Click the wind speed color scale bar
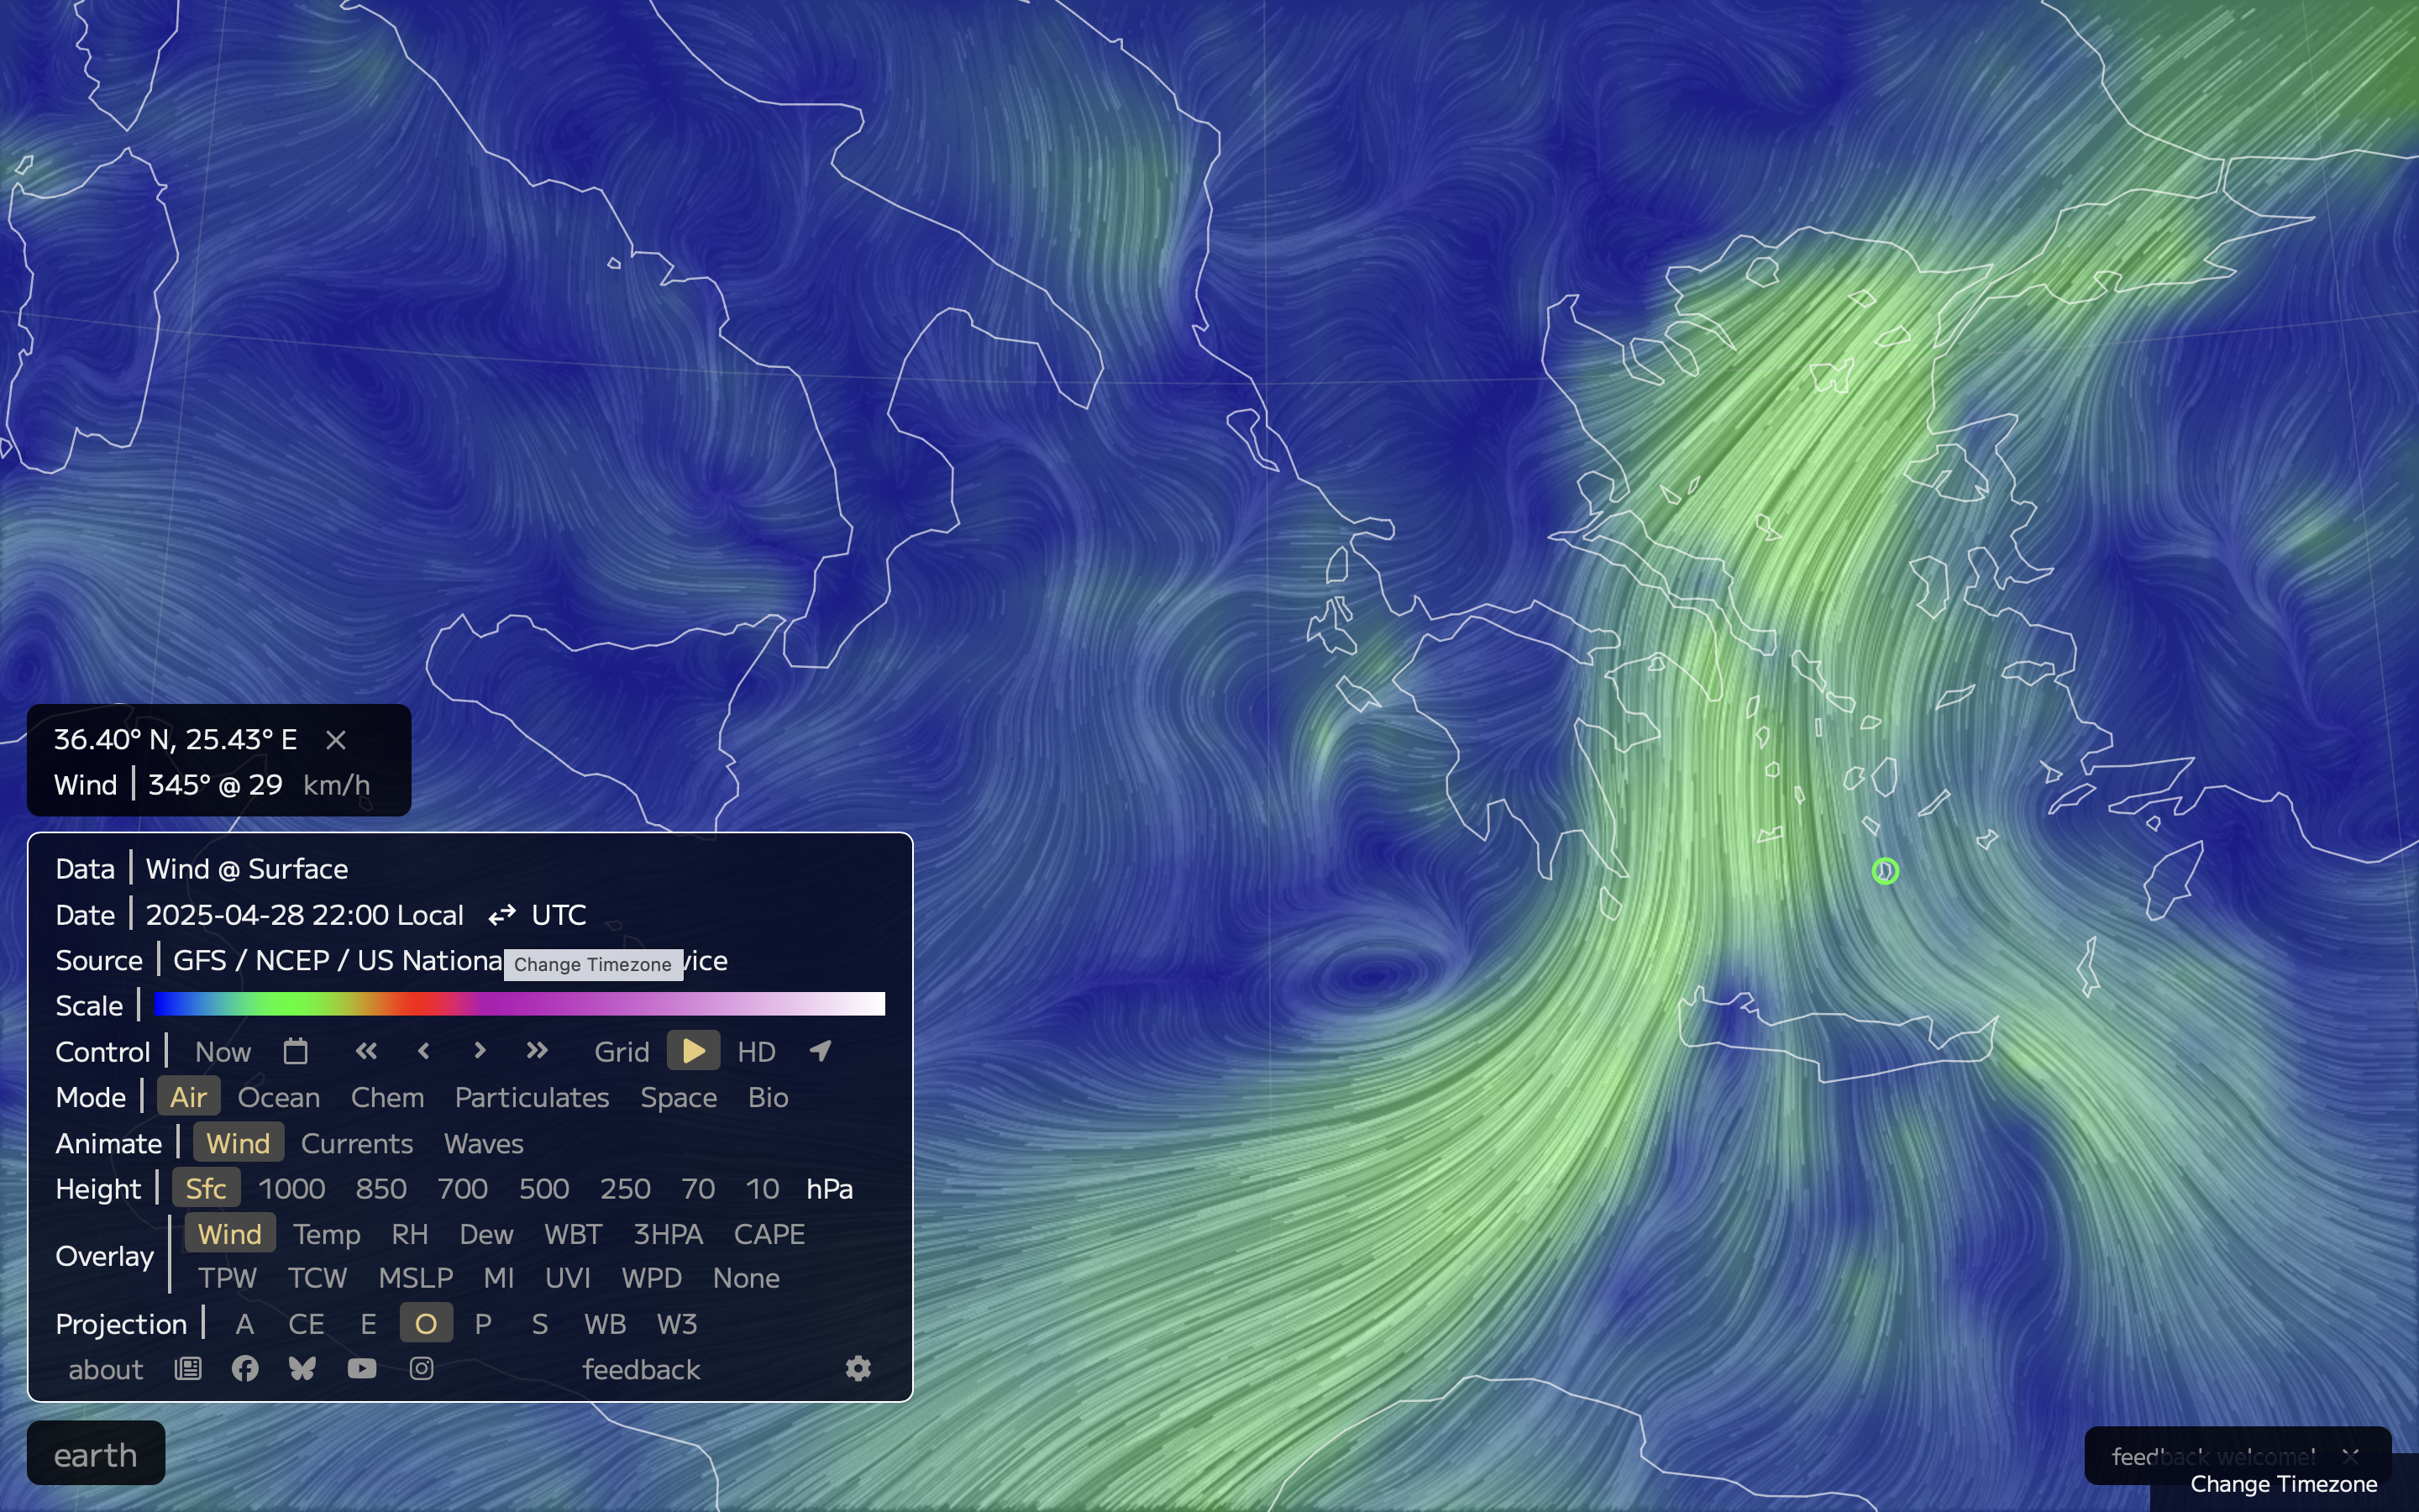 (x=519, y=1004)
